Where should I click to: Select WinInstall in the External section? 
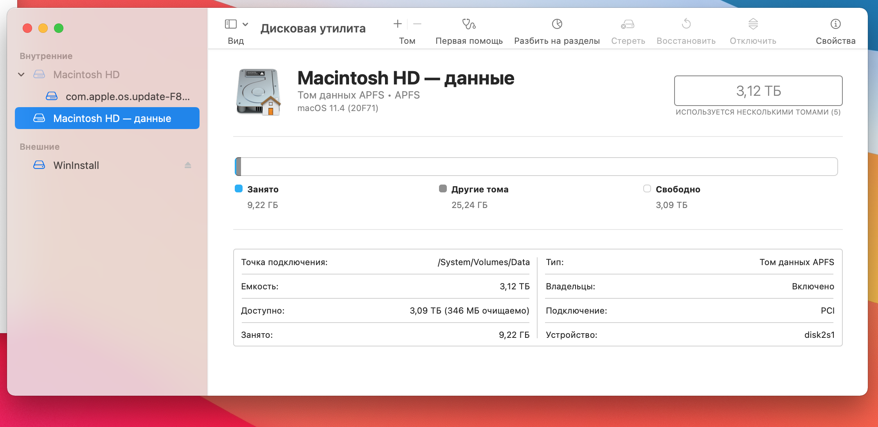point(76,165)
